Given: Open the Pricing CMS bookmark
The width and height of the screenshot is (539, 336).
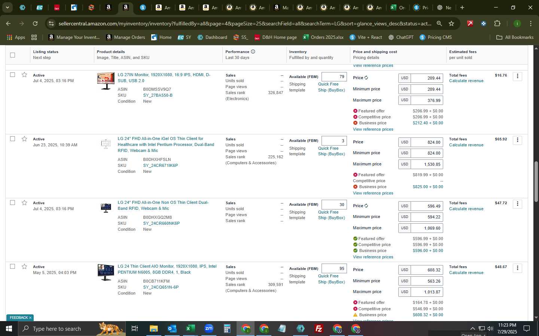Looking at the screenshot, I should tap(436, 37).
